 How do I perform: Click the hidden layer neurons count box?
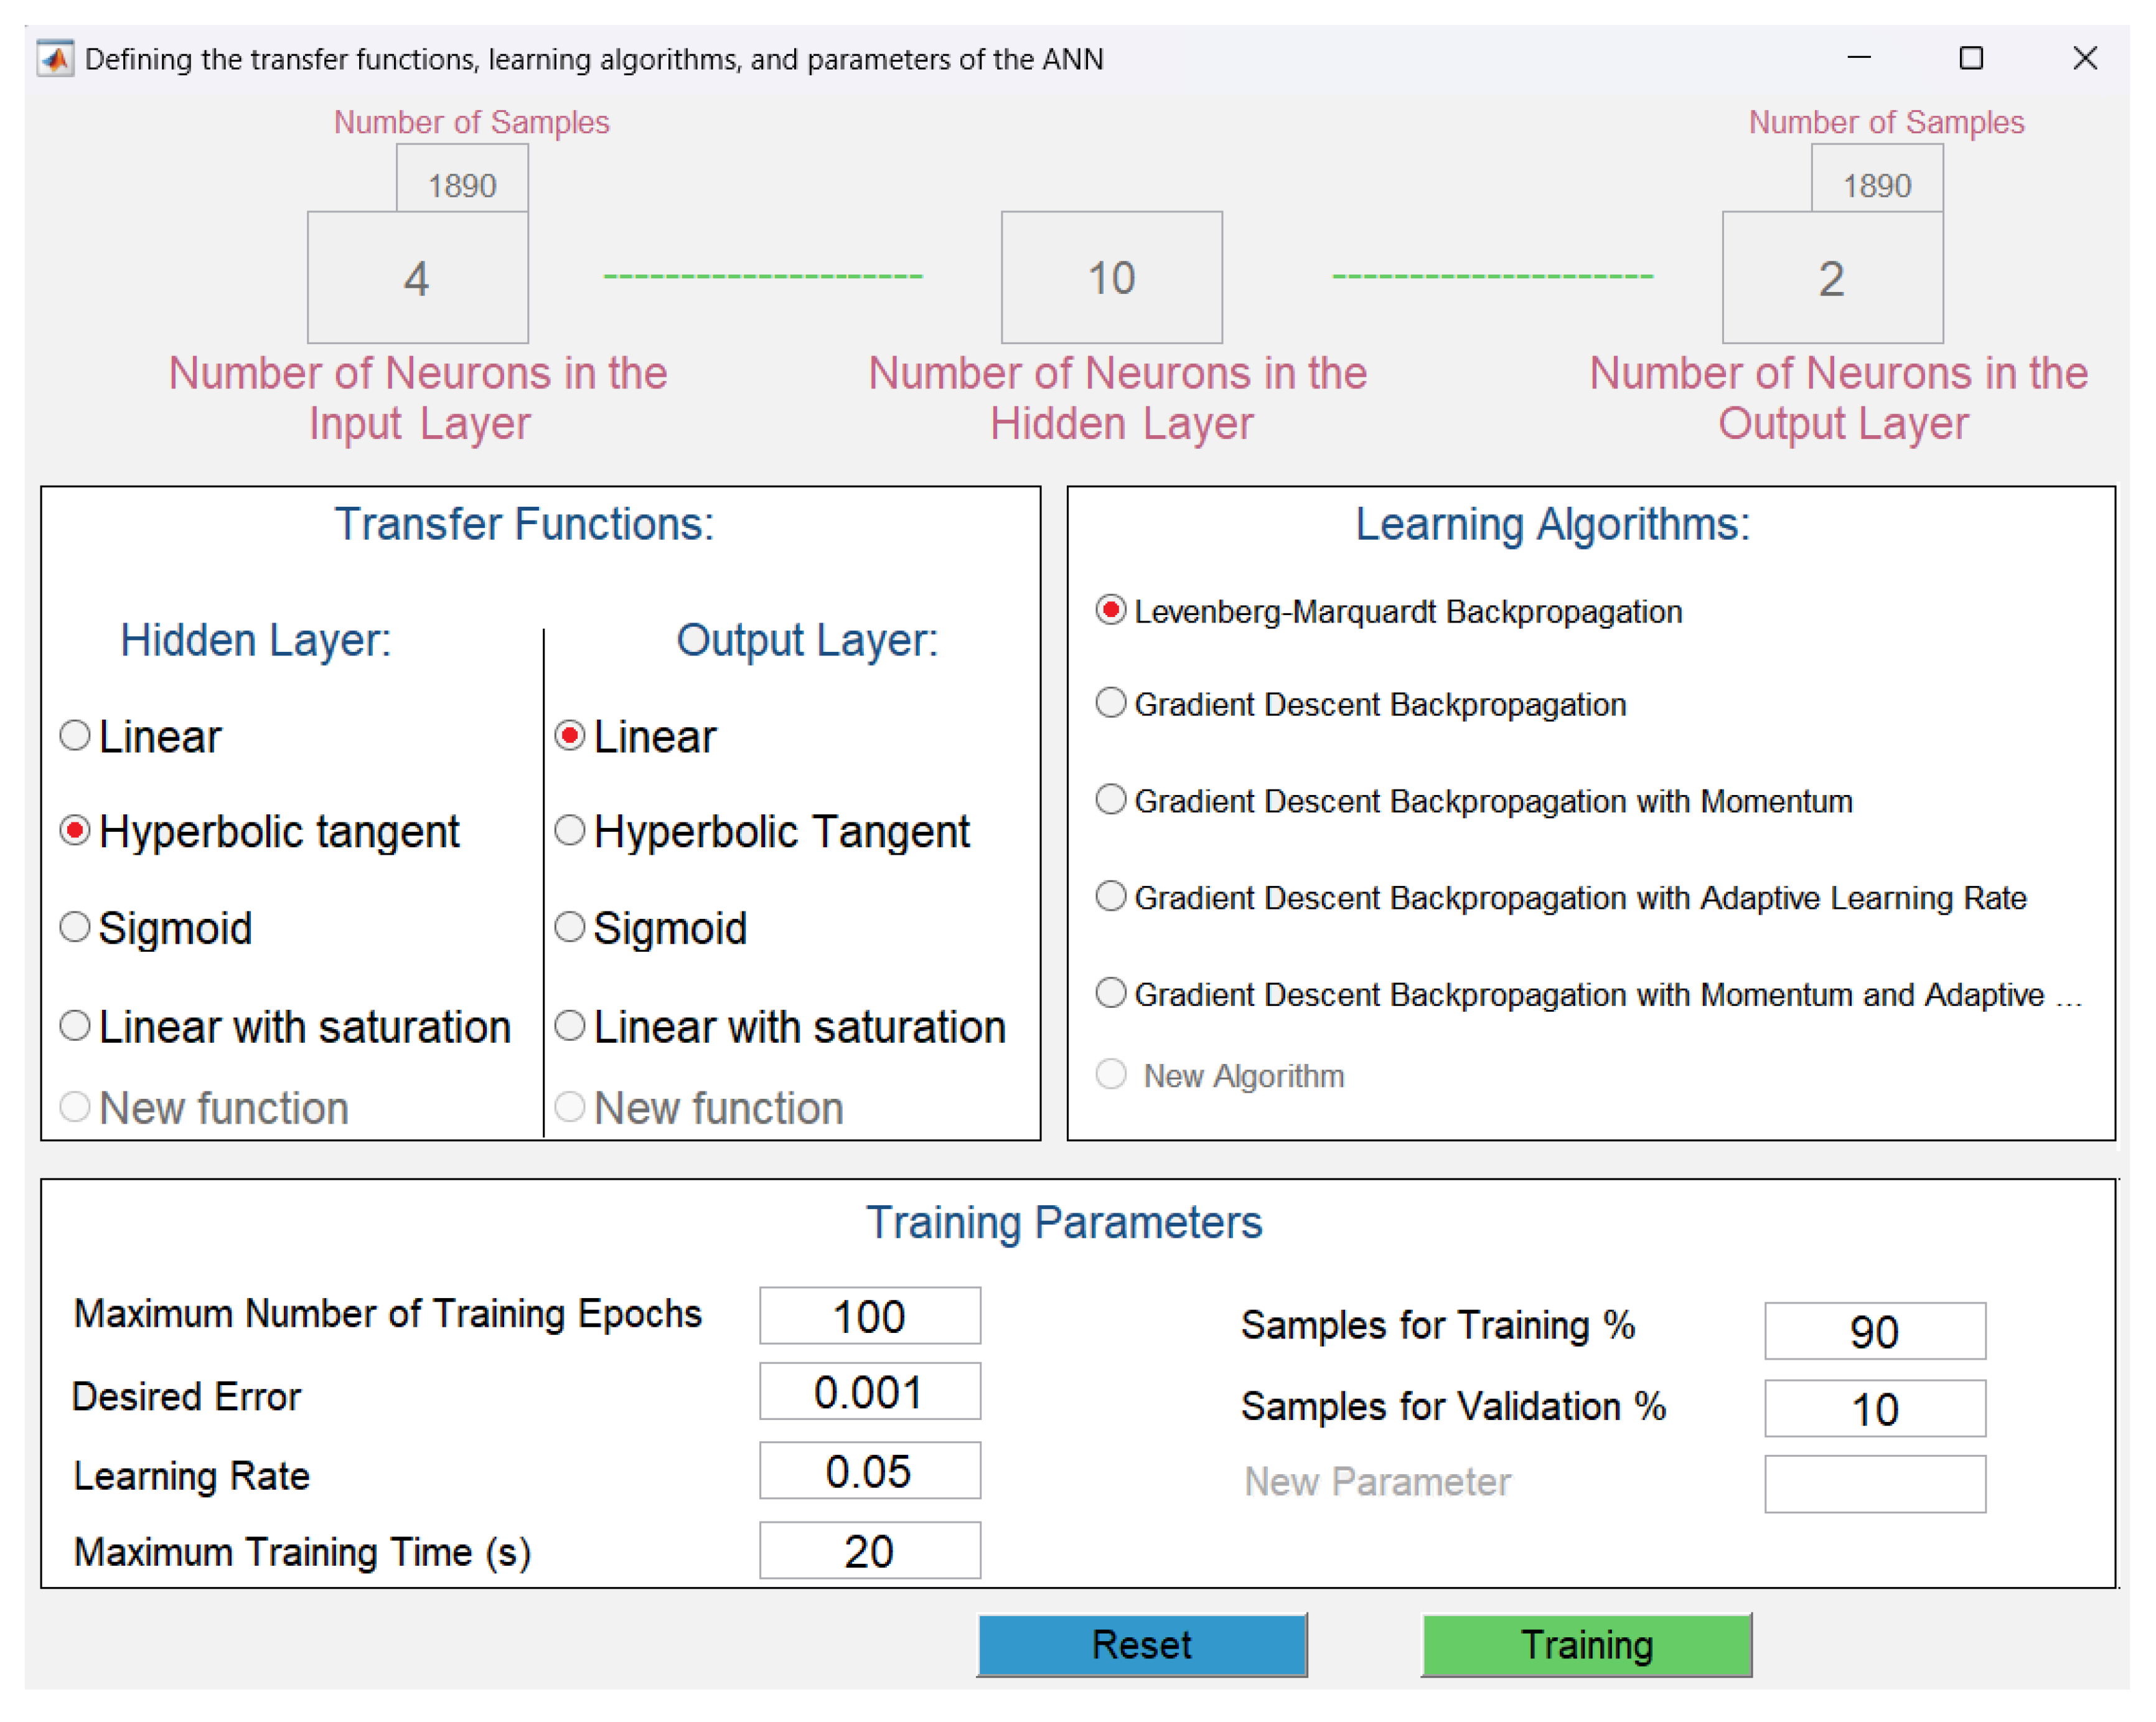pos(1111,277)
